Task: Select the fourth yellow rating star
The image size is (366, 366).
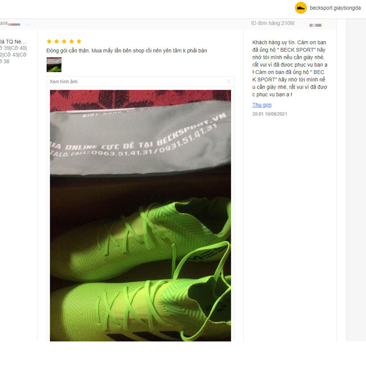Action: (71, 41)
